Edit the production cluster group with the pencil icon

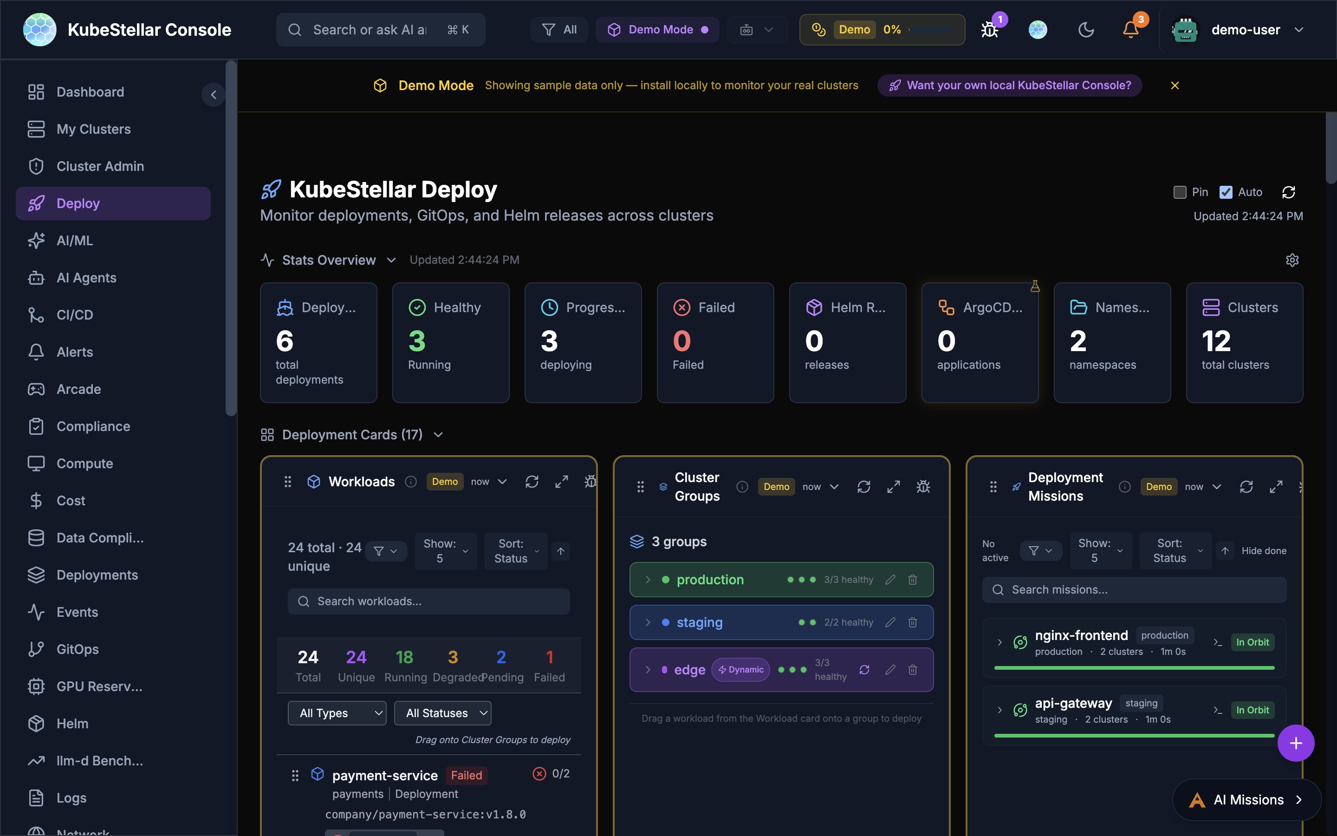[889, 580]
